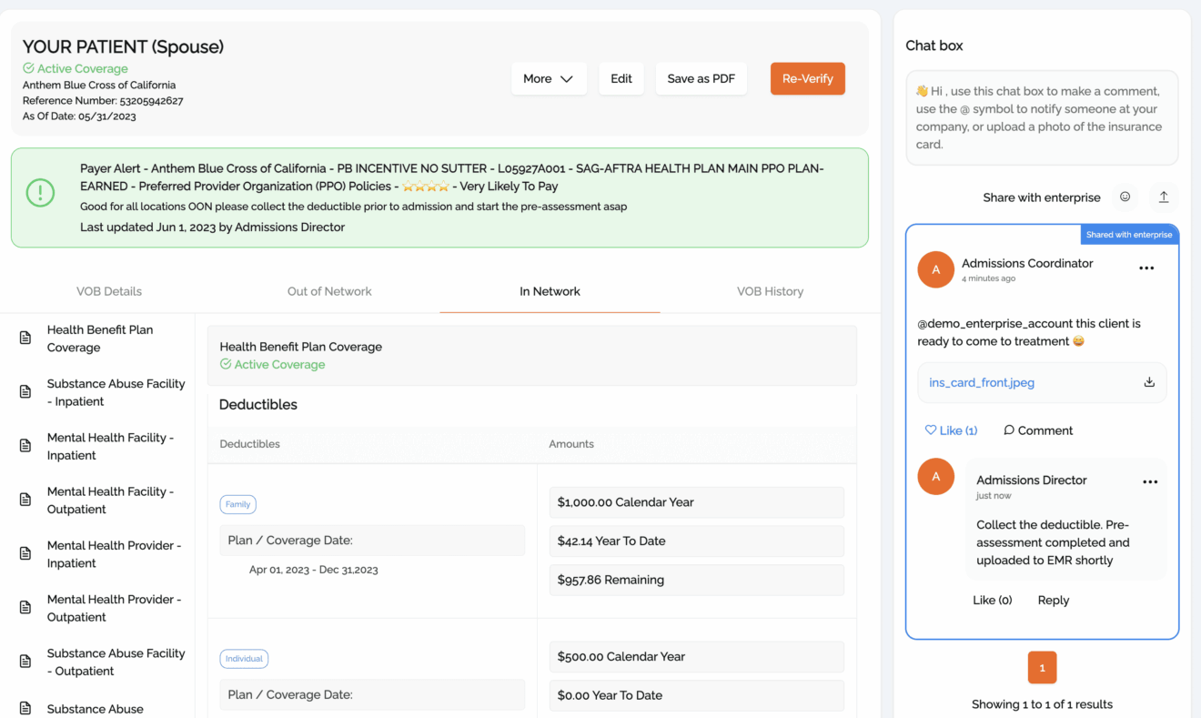
Task: Open the Admissions Director reply options menu
Action: (1150, 482)
